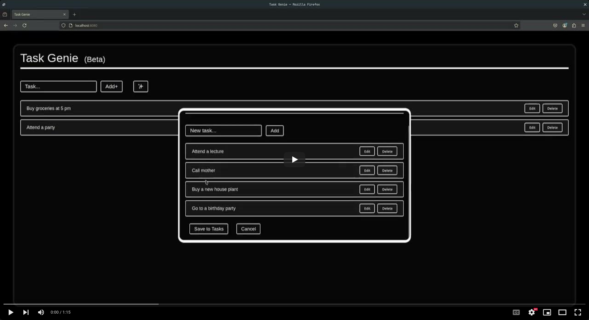Click Save to Tasks button
The image size is (589, 320).
point(209,229)
